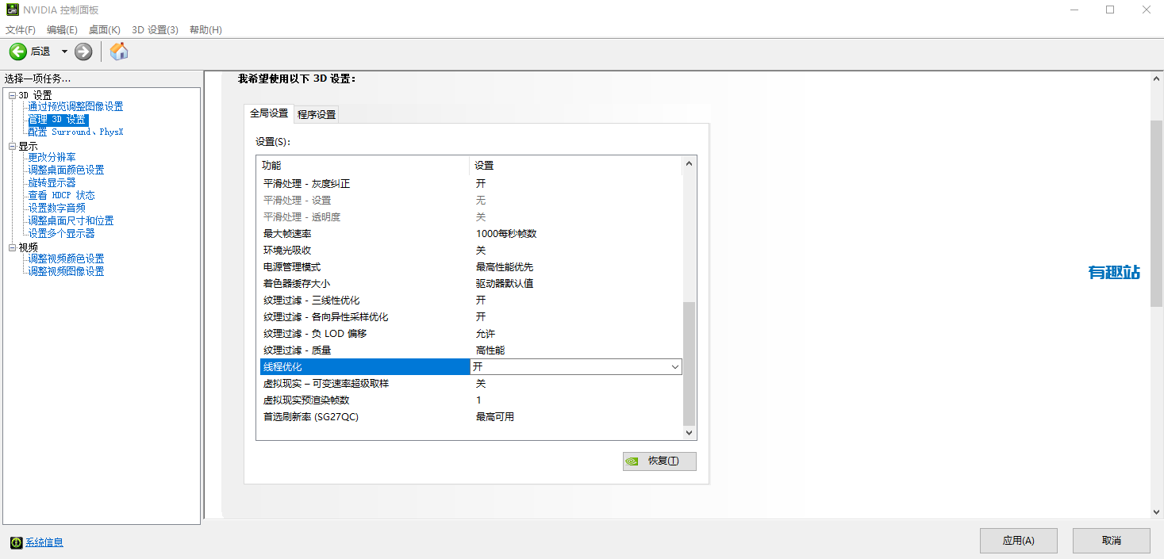Click main panel scrollbar down arrow
The image size is (1164, 559).
tap(1156, 512)
